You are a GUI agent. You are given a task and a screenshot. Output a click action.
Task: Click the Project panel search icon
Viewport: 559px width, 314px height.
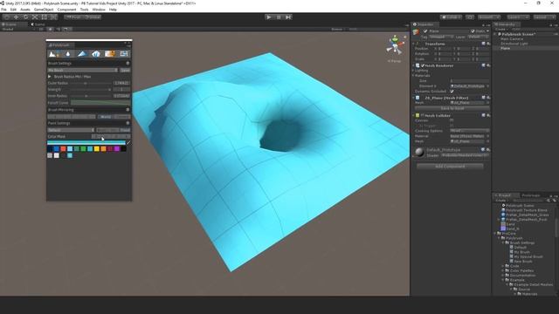click(549, 201)
